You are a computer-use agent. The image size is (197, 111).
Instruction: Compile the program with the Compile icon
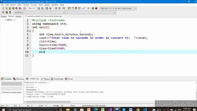tap(69, 8)
